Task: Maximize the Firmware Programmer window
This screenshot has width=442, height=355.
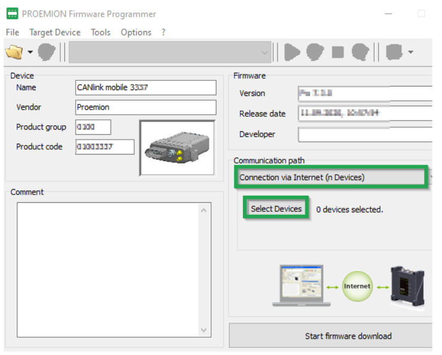Action: click(421, 14)
